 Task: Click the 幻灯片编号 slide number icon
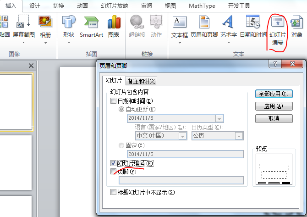(277, 22)
